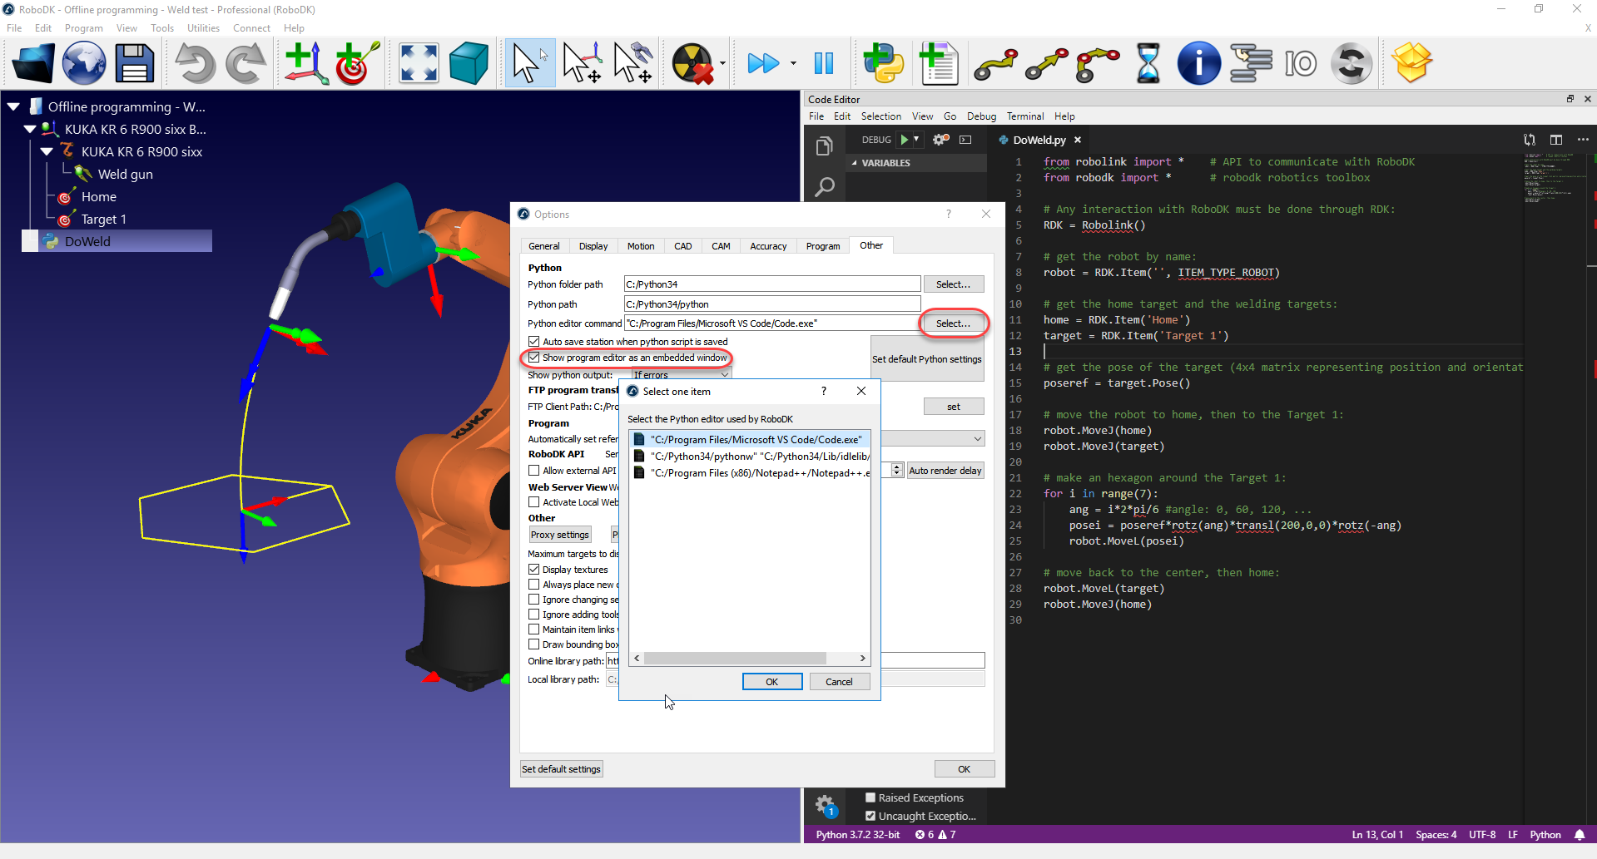Image resolution: width=1597 pixels, height=859 pixels.
Task: Open Selection menu in Code Editor
Action: 881,116
